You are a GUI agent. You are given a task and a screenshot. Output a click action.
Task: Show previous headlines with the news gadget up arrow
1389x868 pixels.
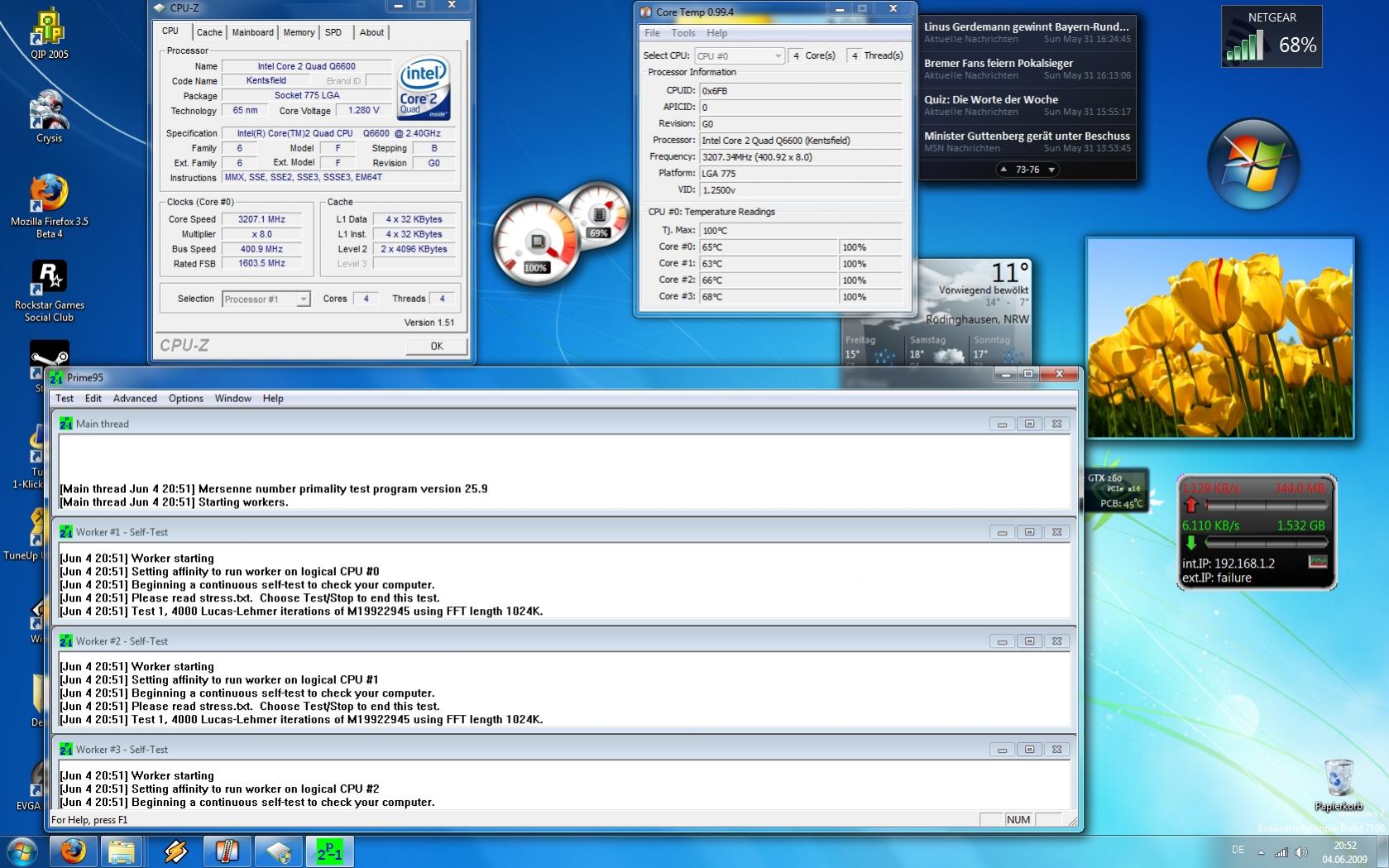coord(1003,170)
